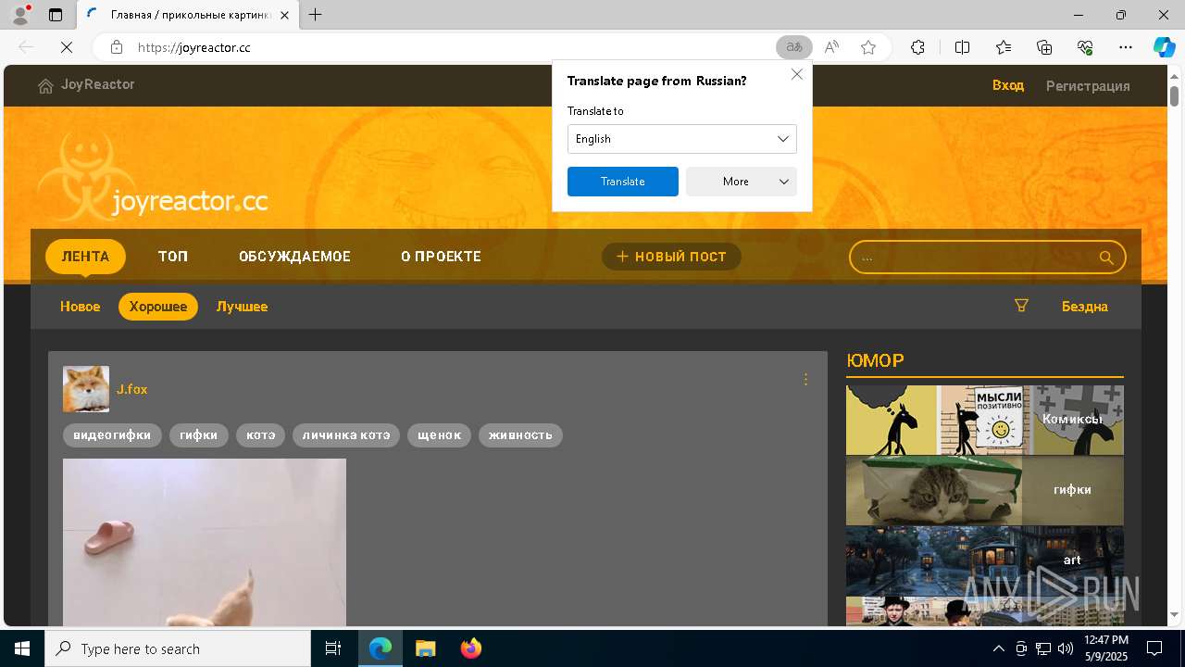Click J.fox fox avatar
Image resolution: width=1185 pixels, height=667 pixels.
point(86,389)
